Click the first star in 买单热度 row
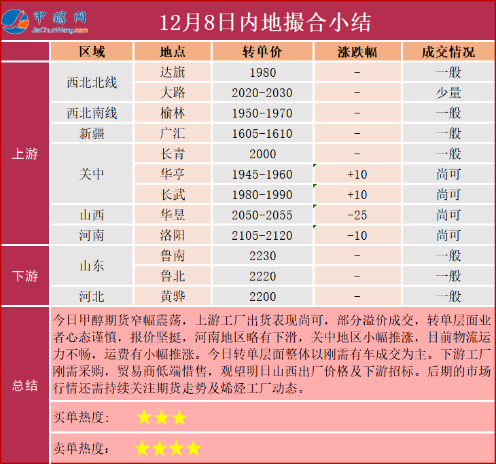Screen dimensions: 496x464 (144, 417)
